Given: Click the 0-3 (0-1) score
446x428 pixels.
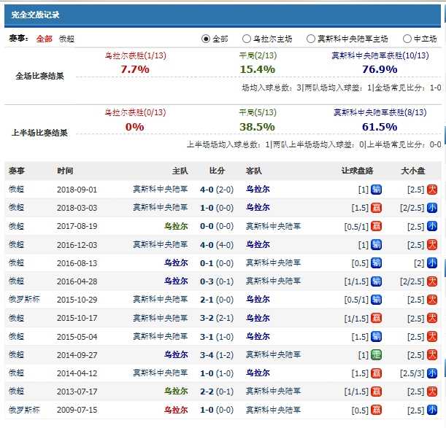Looking at the screenshot, I should pyautogui.click(x=217, y=281).
